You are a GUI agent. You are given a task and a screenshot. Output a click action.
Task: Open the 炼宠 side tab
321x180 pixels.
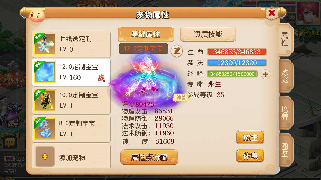click(285, 76)
